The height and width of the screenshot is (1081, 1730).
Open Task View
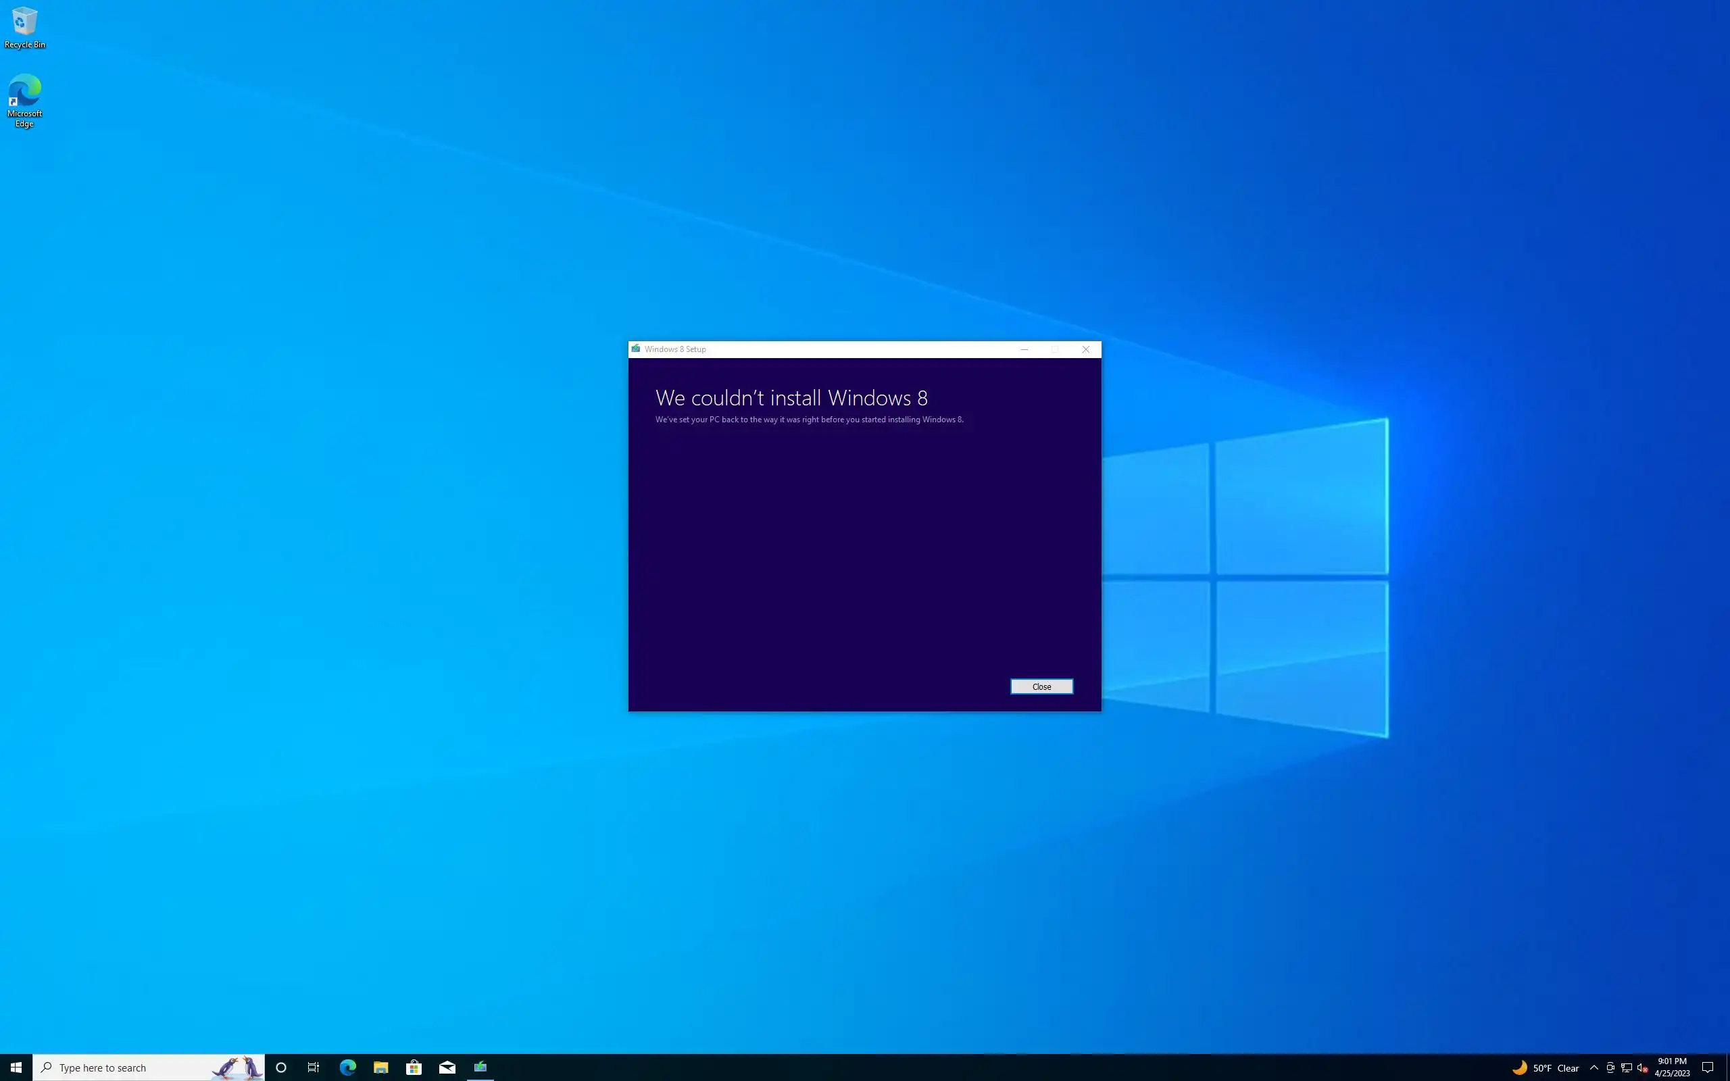coord(313,1067)
